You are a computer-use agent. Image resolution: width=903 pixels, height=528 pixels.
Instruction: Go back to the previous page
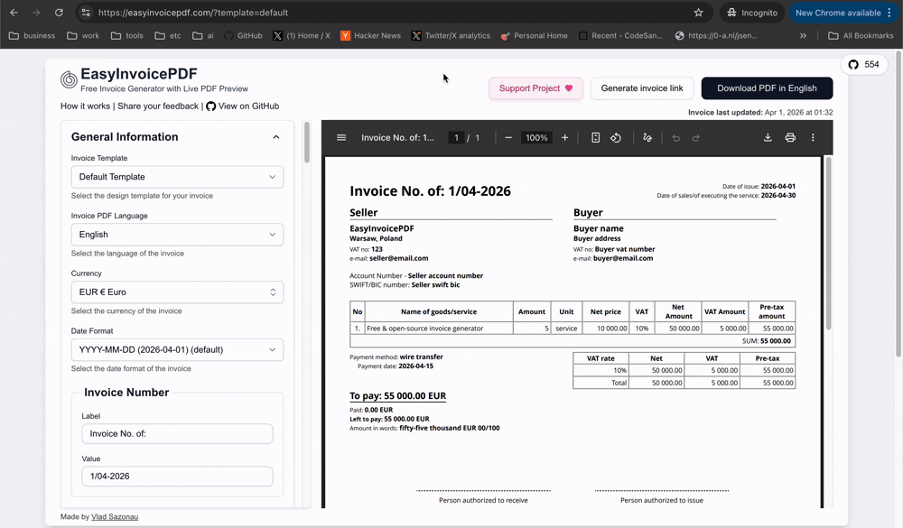(14, 13)
